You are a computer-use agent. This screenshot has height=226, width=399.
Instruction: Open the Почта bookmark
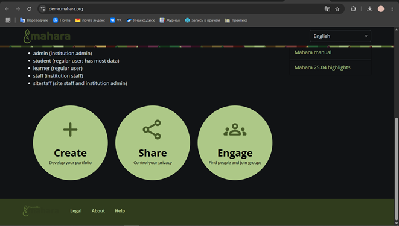pos(62,20)
